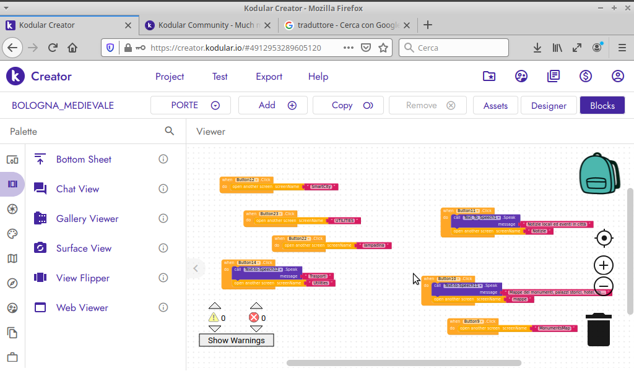Click the Show Warnings button
This screenshot has height=371, width=634.
(236, 340)
